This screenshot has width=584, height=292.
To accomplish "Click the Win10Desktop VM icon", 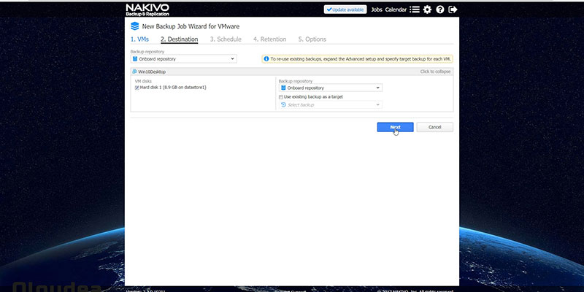I will point(134,72).
